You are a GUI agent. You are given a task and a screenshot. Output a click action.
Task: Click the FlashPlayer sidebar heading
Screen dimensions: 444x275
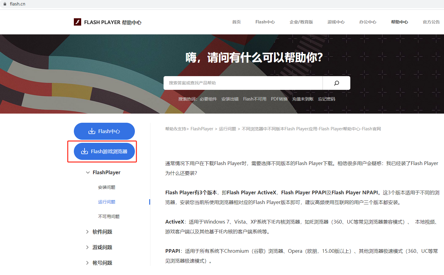106,172
